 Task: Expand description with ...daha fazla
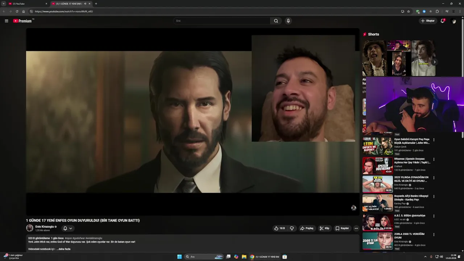[63, 249]
